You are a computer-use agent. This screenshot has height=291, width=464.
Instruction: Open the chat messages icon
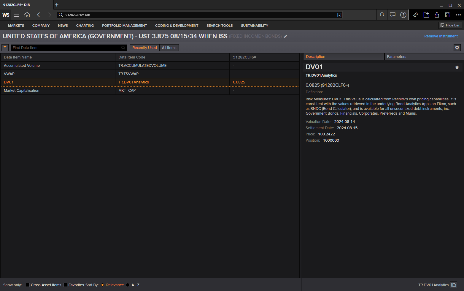tap(393, 15)
